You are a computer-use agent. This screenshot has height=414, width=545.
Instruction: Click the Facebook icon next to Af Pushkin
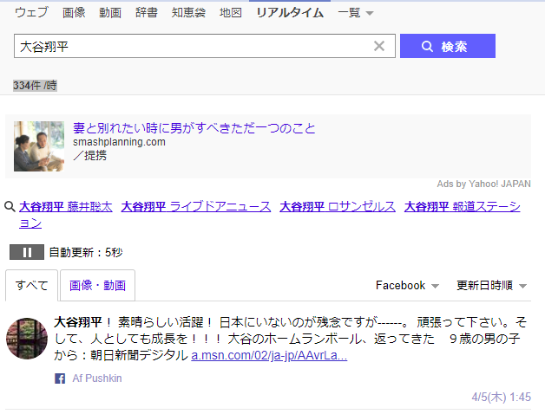click(x=60, y=378)
